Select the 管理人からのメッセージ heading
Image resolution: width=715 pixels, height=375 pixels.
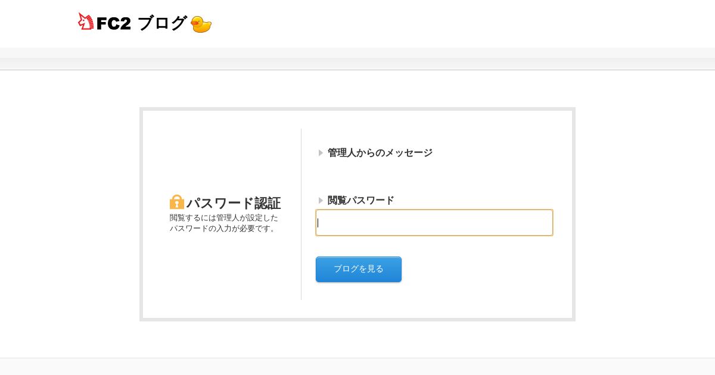pyautogui.click(x=380, y=153)
